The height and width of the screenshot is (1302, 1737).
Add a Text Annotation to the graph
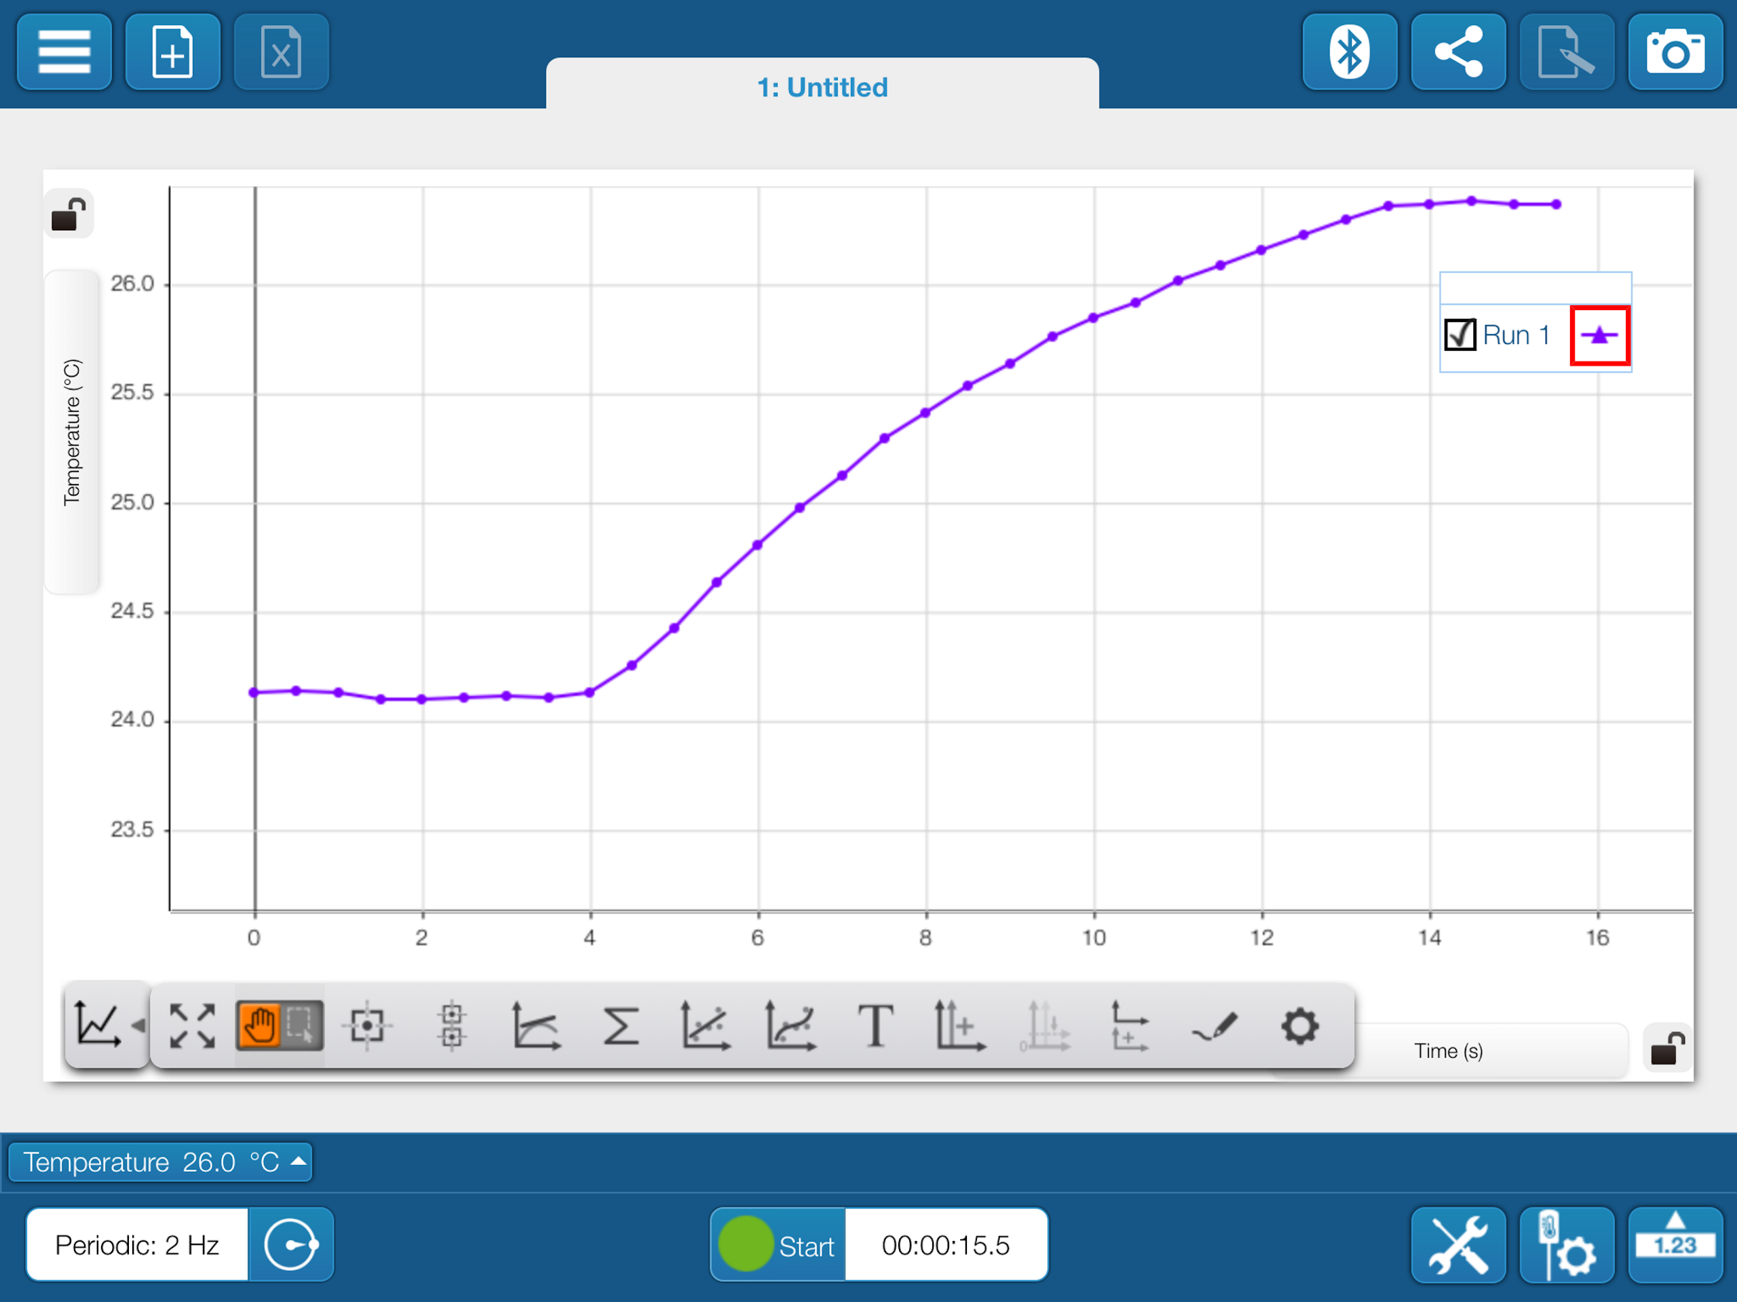(875, 1025)
